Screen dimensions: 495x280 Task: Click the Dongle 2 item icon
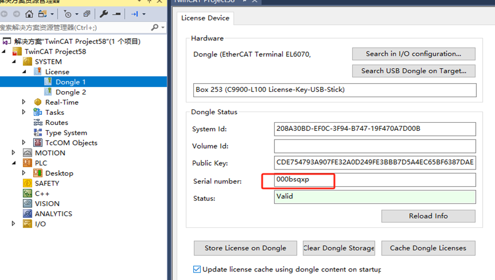[x=48, y=92]
